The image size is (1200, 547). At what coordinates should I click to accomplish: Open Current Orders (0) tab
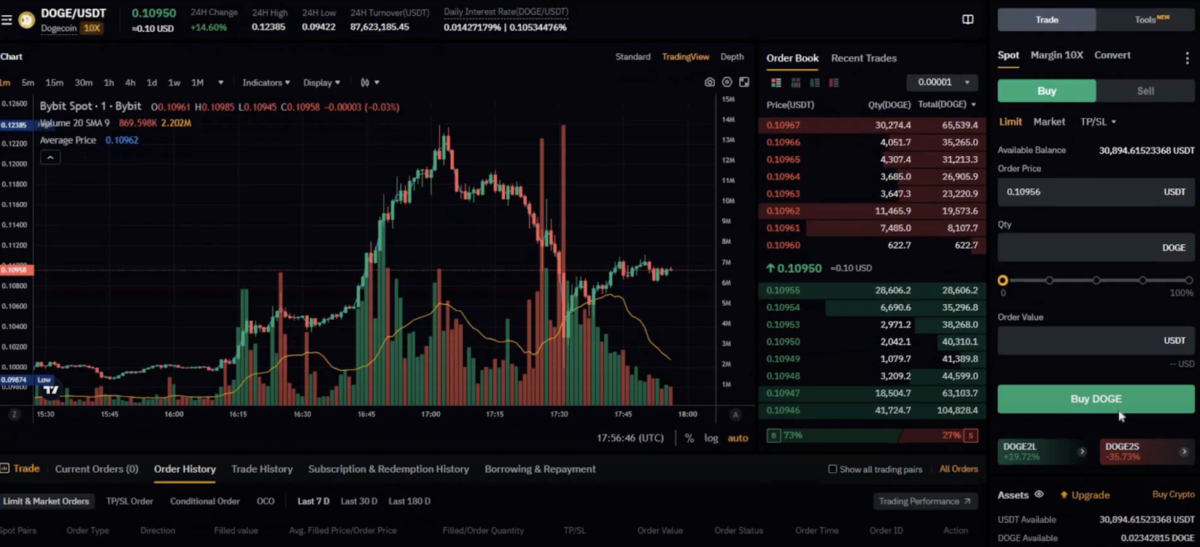97,469
